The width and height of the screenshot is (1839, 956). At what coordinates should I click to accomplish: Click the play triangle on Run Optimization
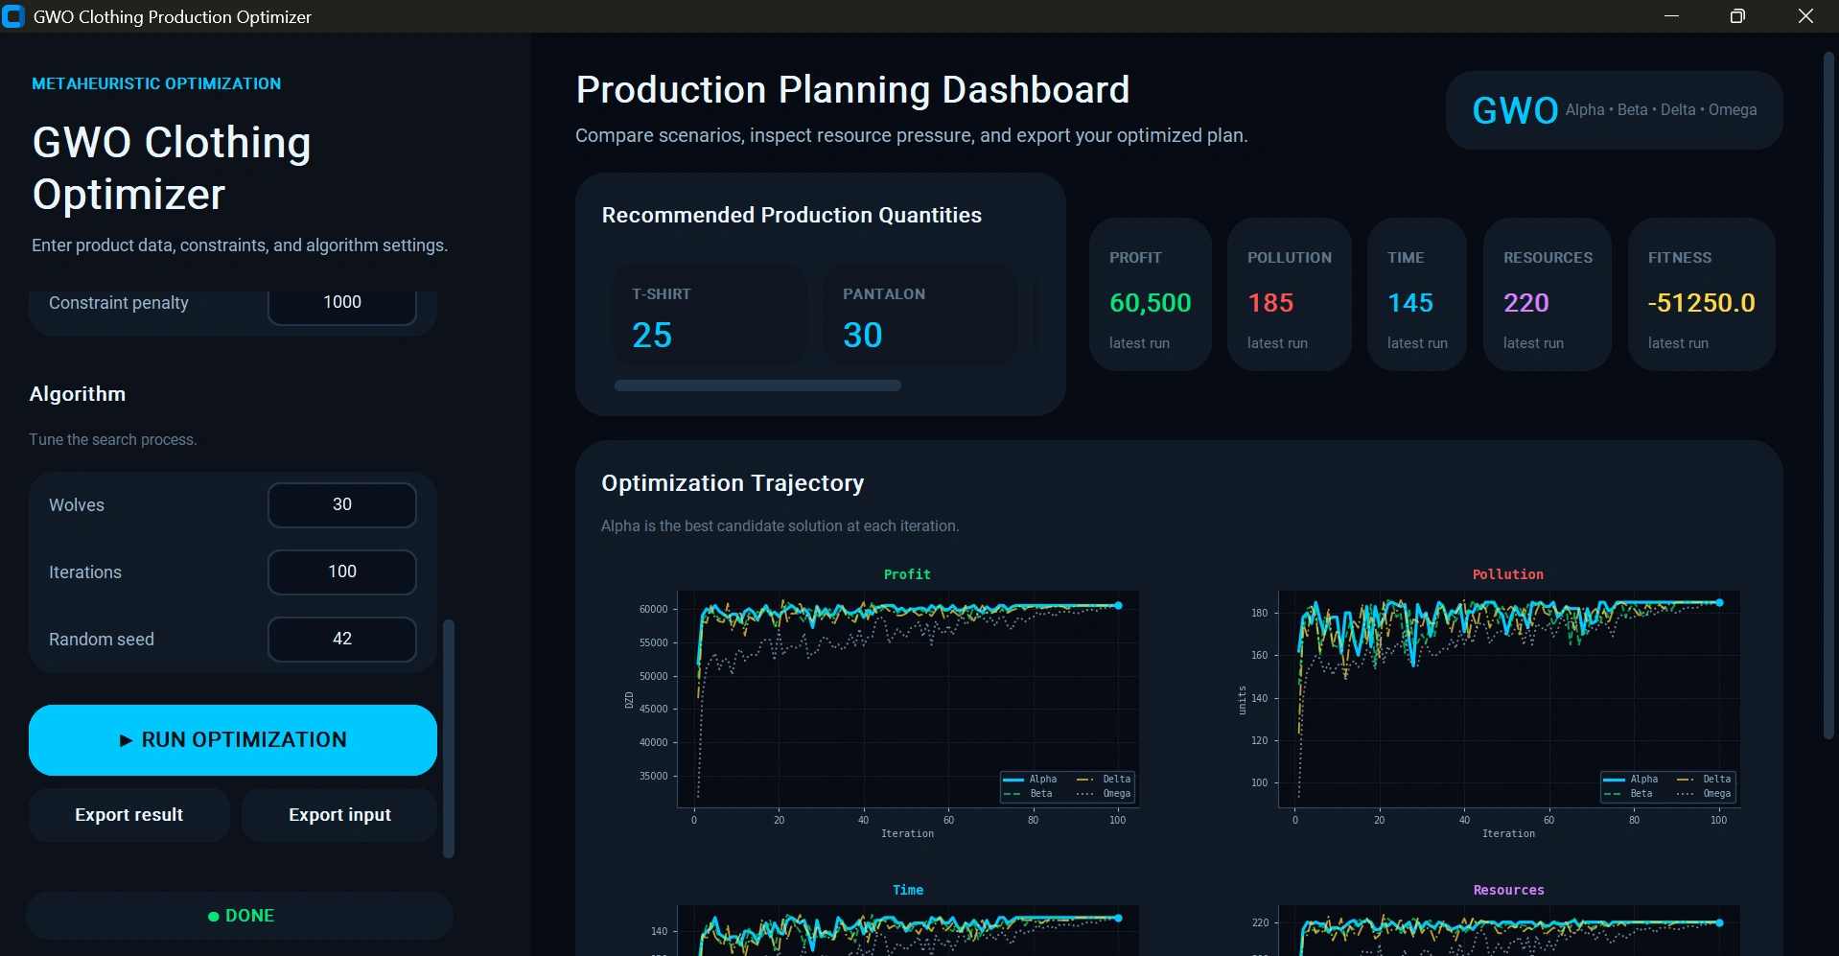coord(126,740)
